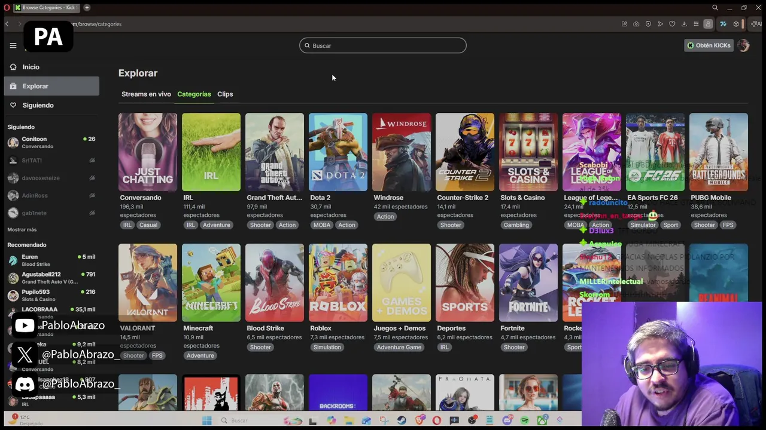Click the Inicio home icon
This screenshot has height=430, width=766.
(13, 67)
